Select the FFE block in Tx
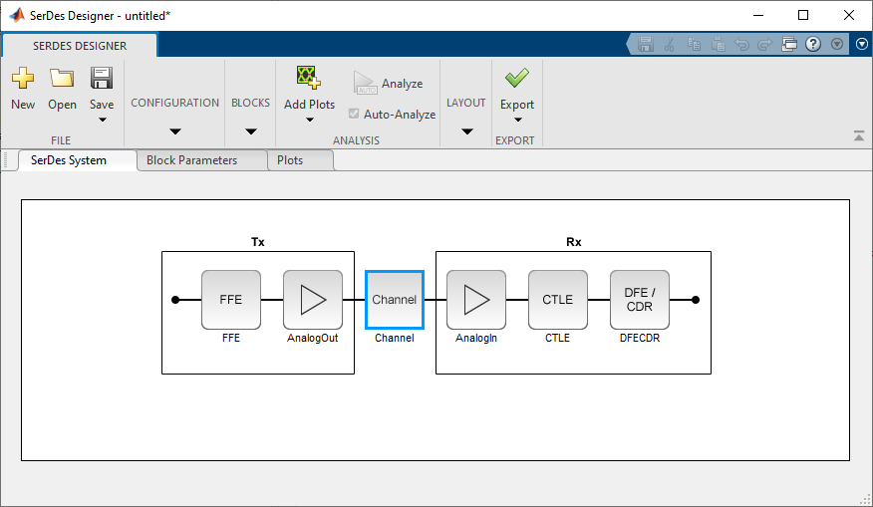The height and width of the screenshot is (507, 873). click(x=231, y=299)
